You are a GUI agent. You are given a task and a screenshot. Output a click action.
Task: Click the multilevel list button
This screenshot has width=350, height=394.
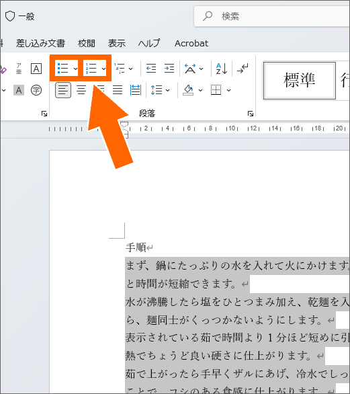(120, 69)
